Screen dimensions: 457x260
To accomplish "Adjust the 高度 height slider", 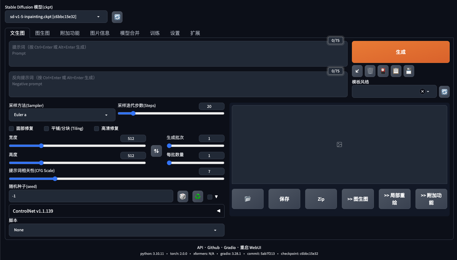I will tap(77, 163).
